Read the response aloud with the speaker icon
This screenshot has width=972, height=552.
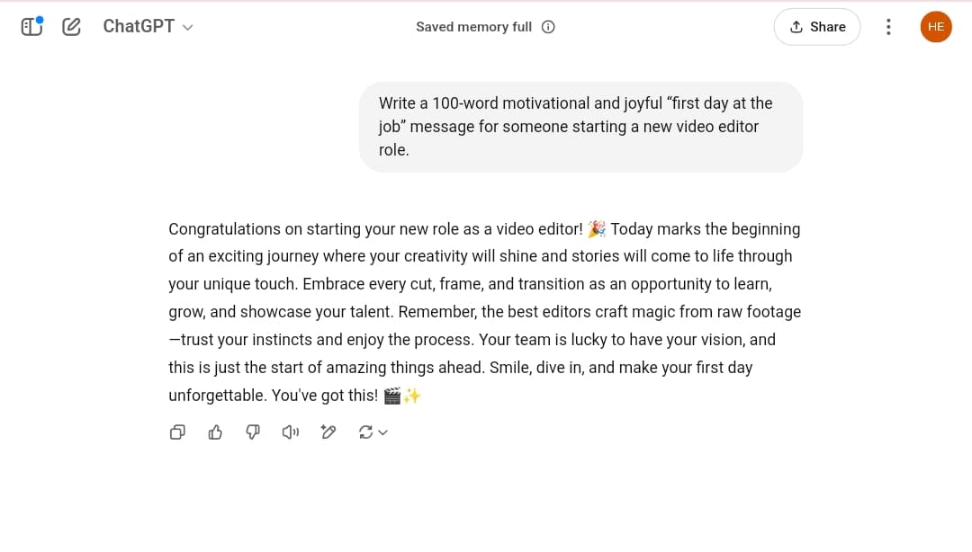pyautogui.click(x=291, y=432)
